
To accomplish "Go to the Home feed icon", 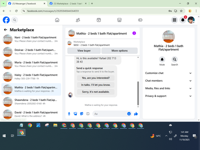I will pyautogui.click(x=57, y=20).
